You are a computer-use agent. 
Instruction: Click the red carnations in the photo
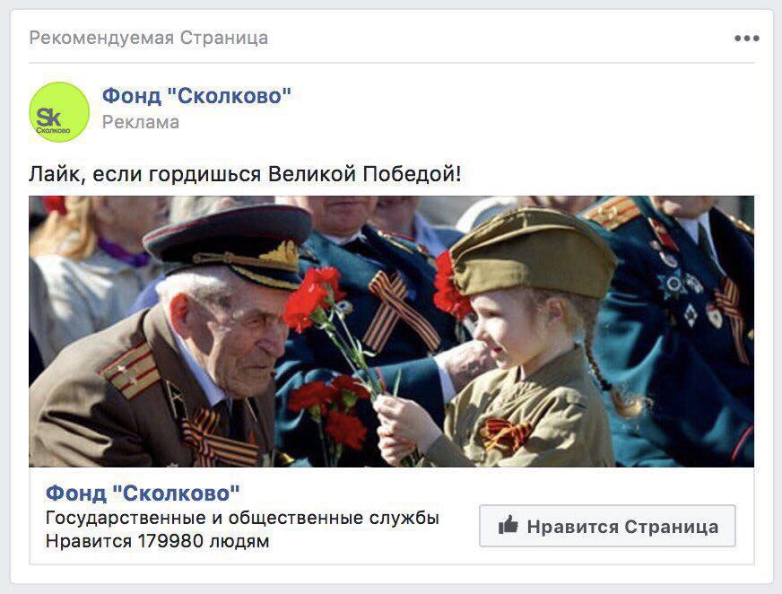pyautogui.click(x=312, y=300)
